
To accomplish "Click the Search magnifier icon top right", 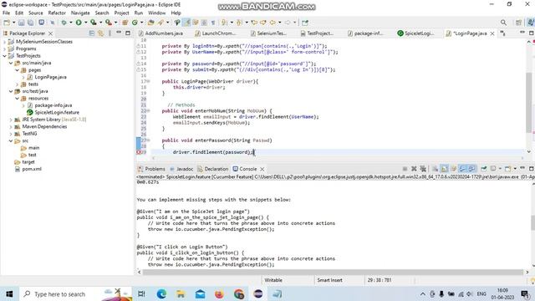I will pos(503,23).
